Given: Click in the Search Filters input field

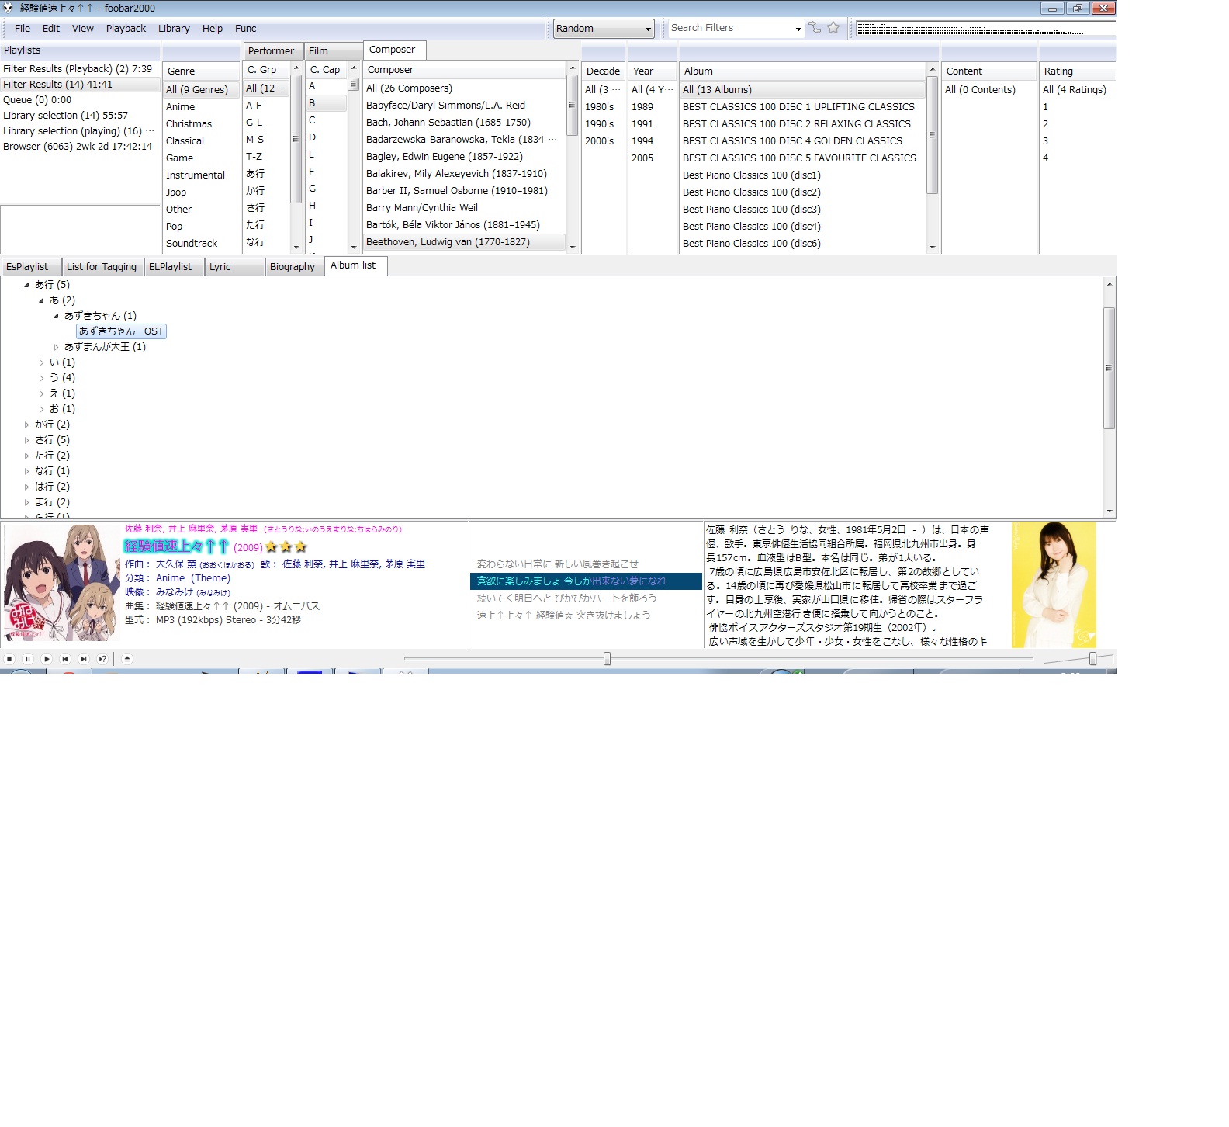Looking at the screenshot, I should click(730, 29).
